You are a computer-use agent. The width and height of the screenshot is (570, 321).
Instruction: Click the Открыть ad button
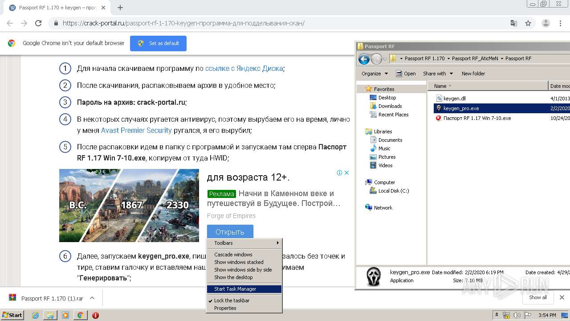coord(230,232)
